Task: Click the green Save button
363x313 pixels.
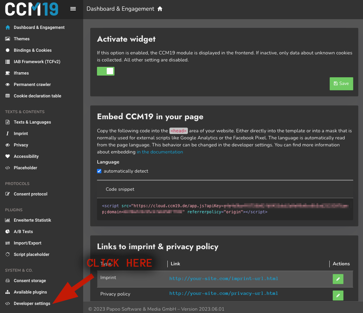Action: (x=341, y=84)
